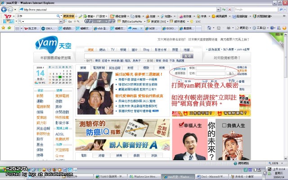The width and height of the screenshot is (288, 180).
Task: Click the RSS feeds icon in command bar
Action: 219,28
